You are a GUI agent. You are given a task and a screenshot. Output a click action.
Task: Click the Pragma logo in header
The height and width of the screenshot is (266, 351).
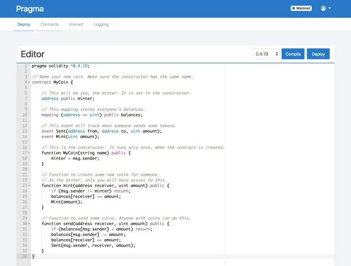pyautogui.click(x=30, y=9)
